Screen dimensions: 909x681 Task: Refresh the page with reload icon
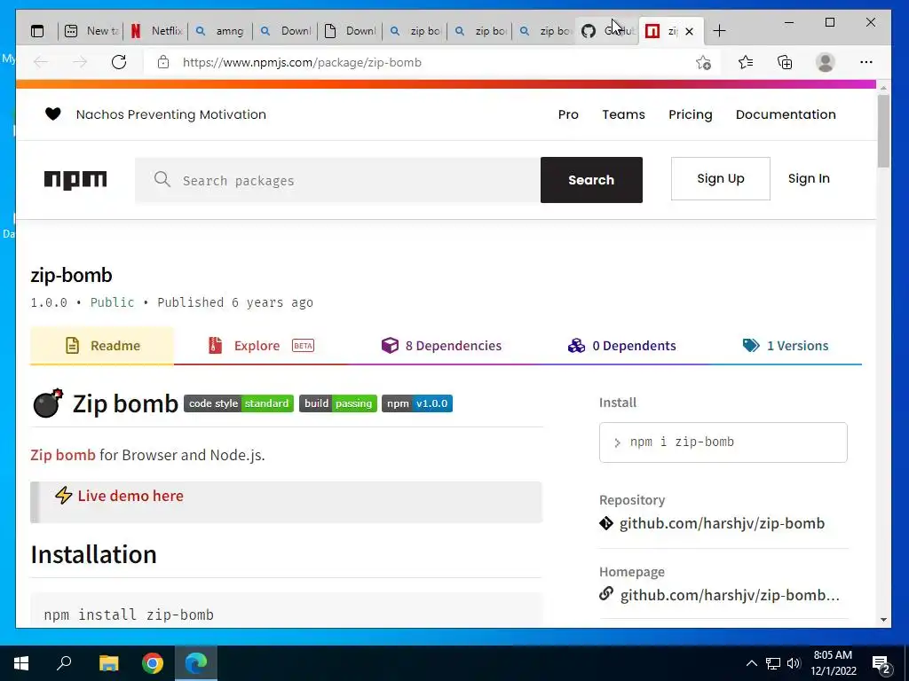coord(119,62)
